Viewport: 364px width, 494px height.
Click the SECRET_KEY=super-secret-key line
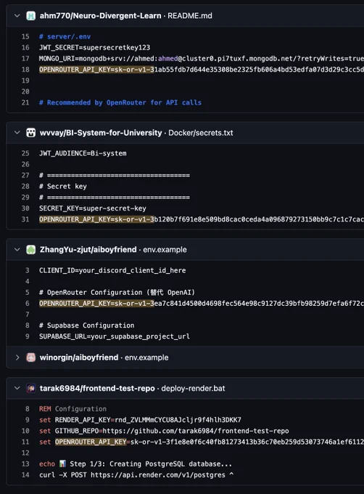coord(93,208)
